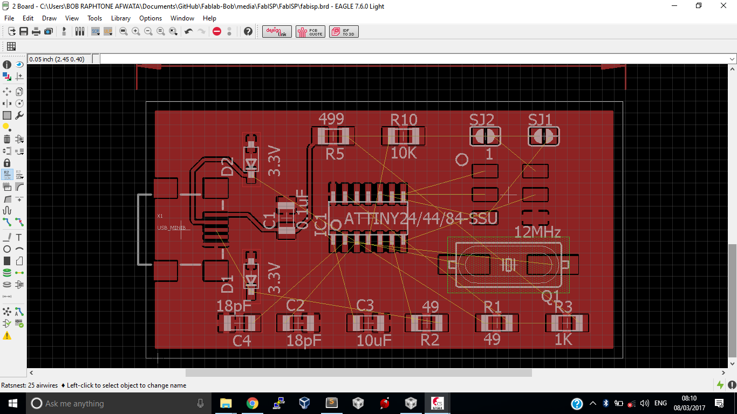The image size is (737, 414).
Task: Select the Mirror tool
Action: click(x=7, y=103)
